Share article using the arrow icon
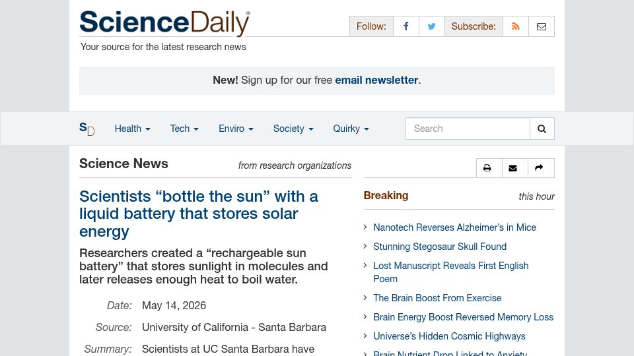Viewport: 634px width, 356px height. pyautogui.click(x=541, y=168)
